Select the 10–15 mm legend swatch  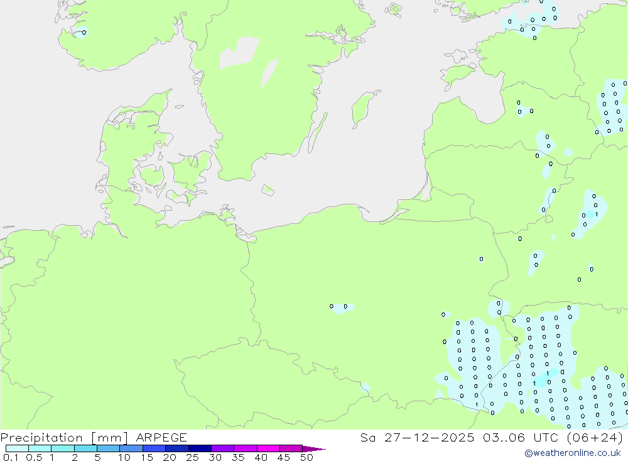pyautogui.click(x=131, y=448)
